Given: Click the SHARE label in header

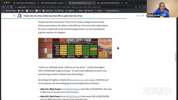Looking at the screenshot, I should pos(138,16).
